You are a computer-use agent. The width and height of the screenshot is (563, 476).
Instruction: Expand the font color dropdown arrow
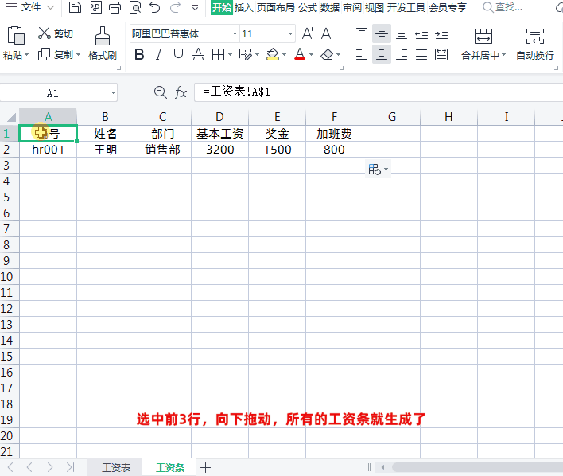coord(311,55)
